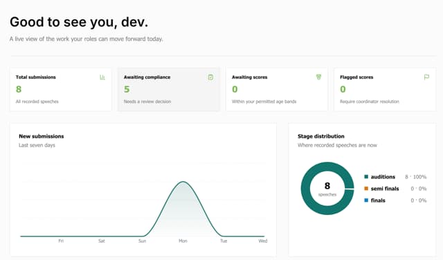Open the Total submissions card
Viewport: 443px width, 260px height.
61,89
